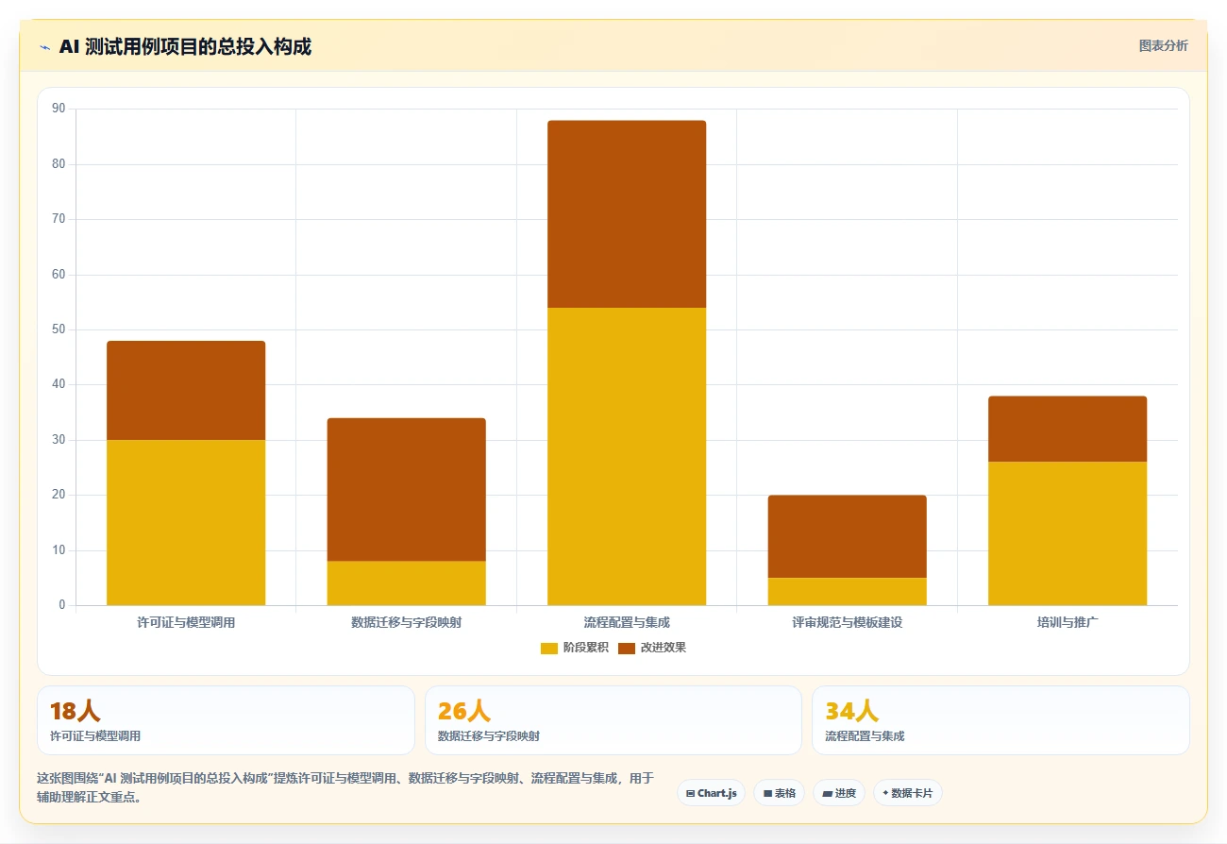This screenshot has height=844, width=1227.
Task: Click the yellow segment of 流程配置与集成 bar
Action: coord(627,456)
